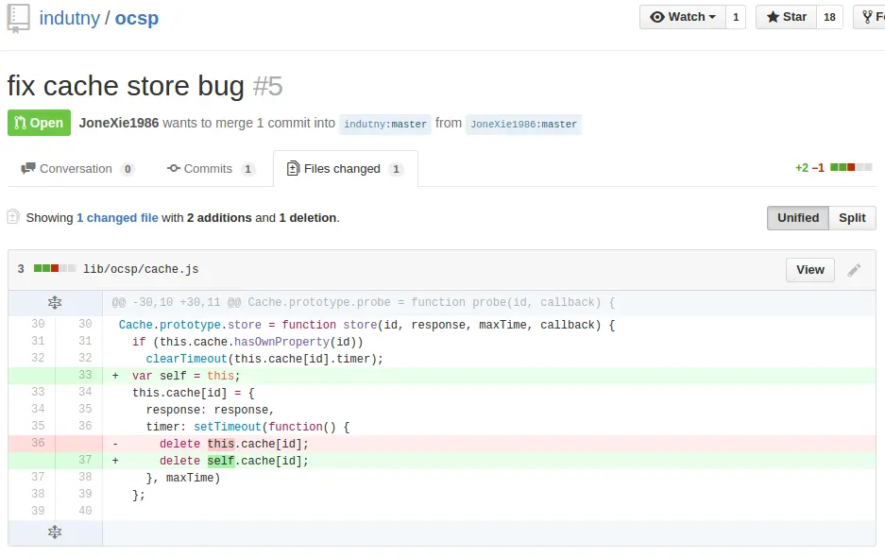
Task: Click the stargazers count 18
Action: point(829,17)
